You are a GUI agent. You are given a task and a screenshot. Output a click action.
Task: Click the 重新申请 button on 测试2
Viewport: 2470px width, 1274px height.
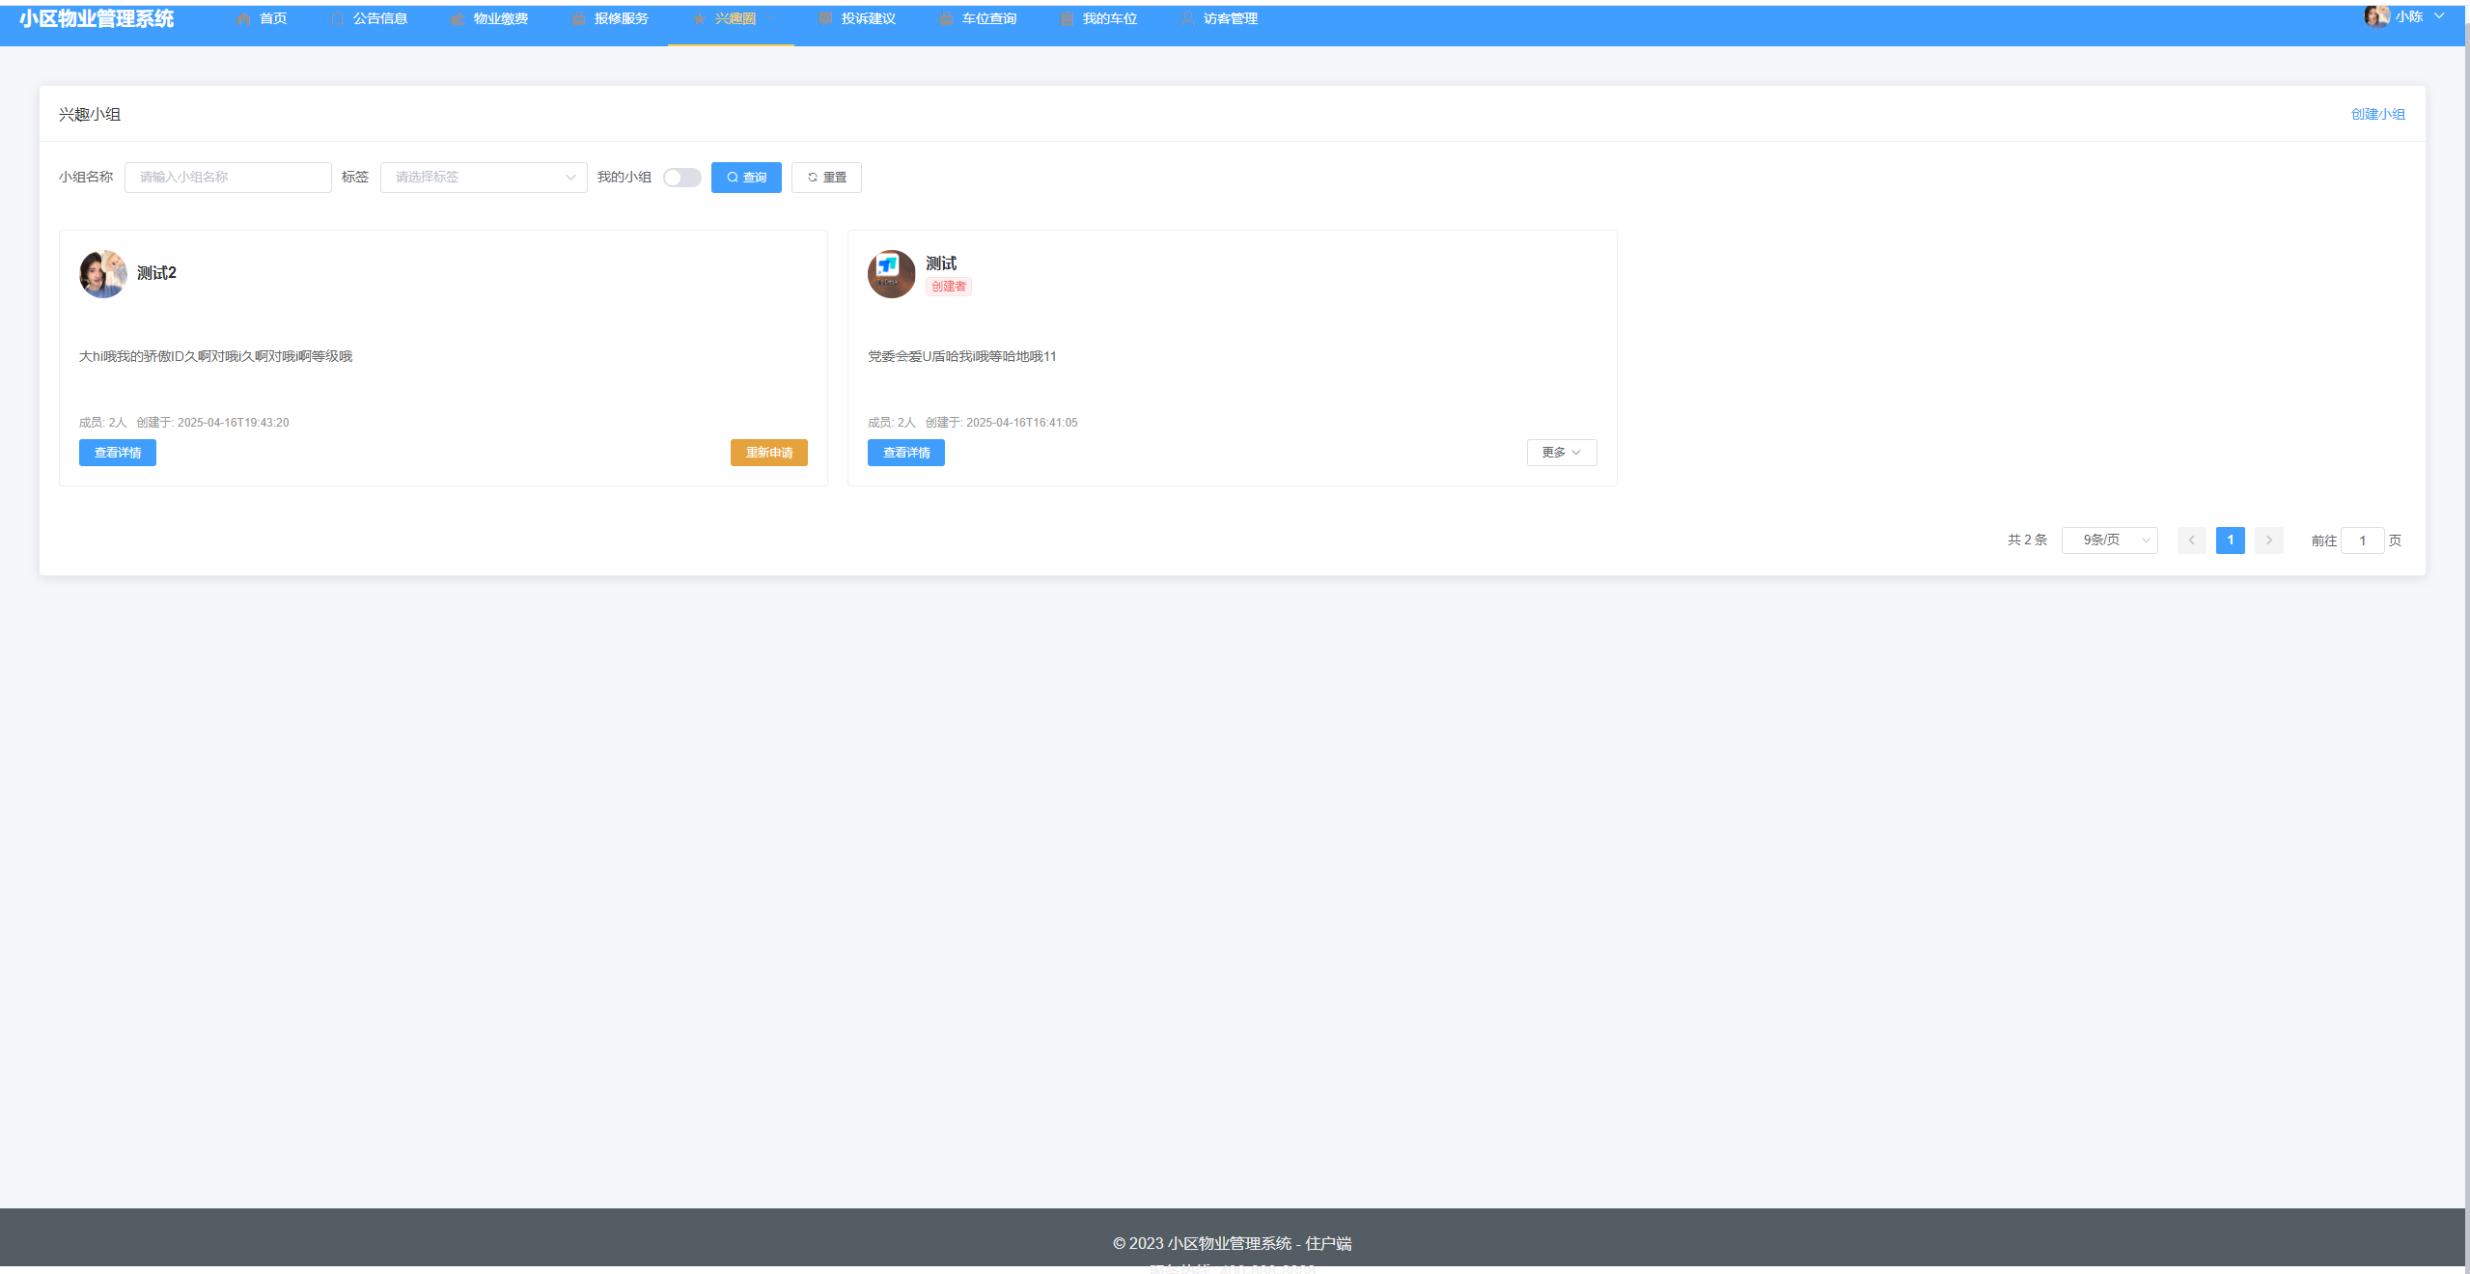(768, 453)
